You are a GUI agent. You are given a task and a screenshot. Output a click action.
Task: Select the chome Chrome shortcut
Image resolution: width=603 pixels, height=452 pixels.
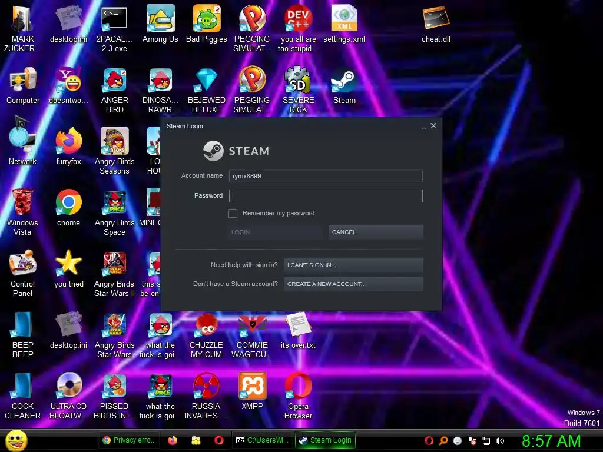point(69,208)
